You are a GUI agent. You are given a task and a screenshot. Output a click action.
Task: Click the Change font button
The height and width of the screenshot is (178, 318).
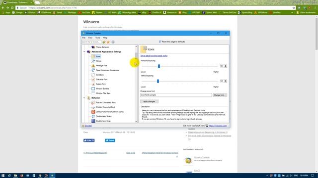click(220, 95)
